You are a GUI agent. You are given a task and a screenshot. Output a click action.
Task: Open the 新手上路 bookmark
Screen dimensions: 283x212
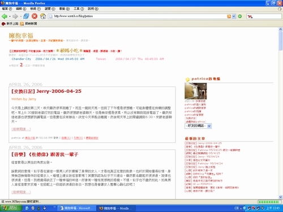pyautogui.click(x=10, y=24)
